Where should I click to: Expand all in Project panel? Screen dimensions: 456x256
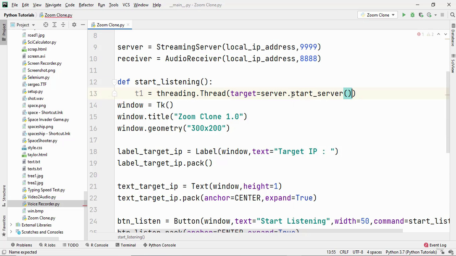coord(55,25)
